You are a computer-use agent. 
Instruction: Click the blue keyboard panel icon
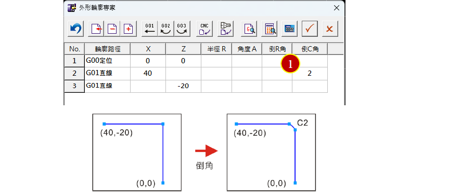(x=290, y=29)
